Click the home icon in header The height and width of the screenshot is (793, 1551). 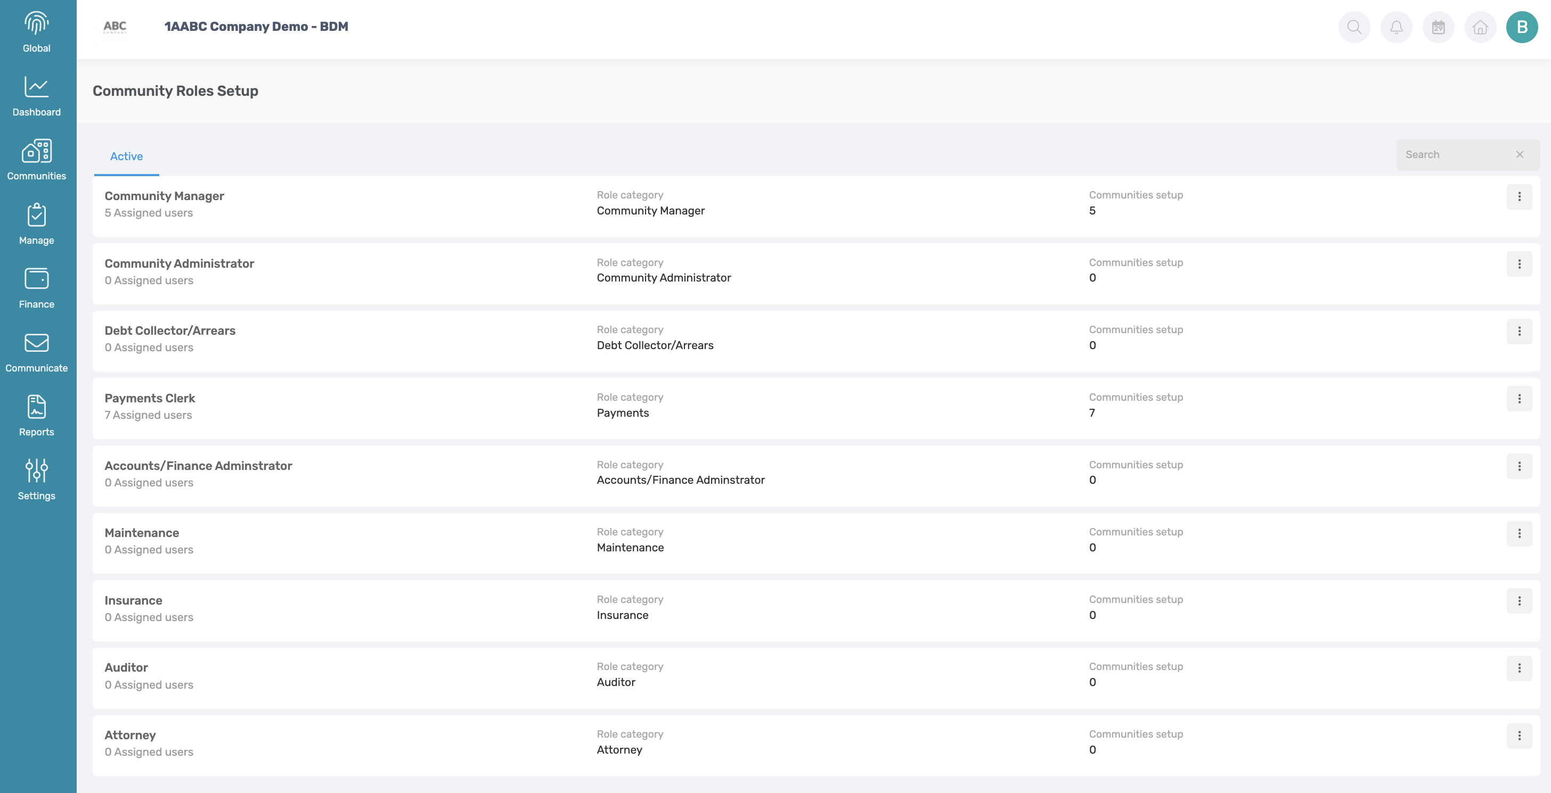[x=1480, y=27]
